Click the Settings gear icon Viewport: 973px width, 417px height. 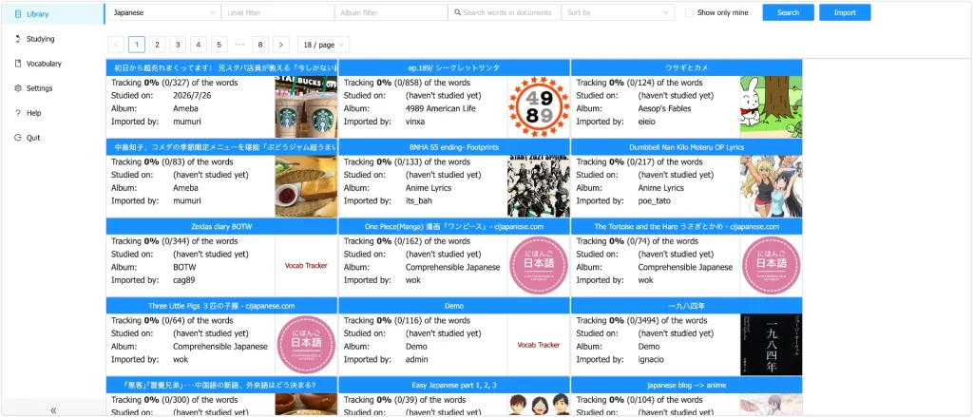[17, 88]
